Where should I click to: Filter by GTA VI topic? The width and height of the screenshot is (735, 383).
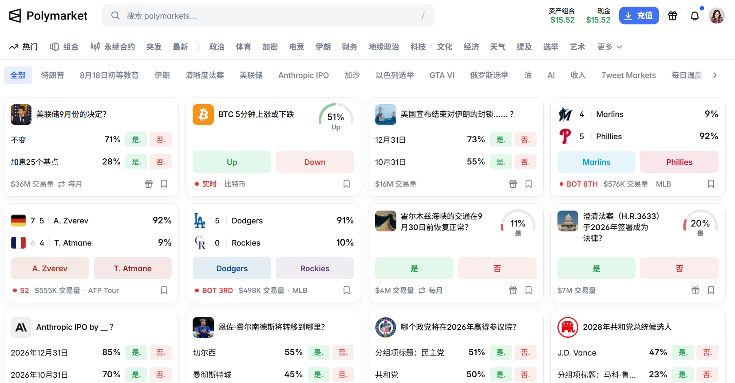[x=442, y=75]
